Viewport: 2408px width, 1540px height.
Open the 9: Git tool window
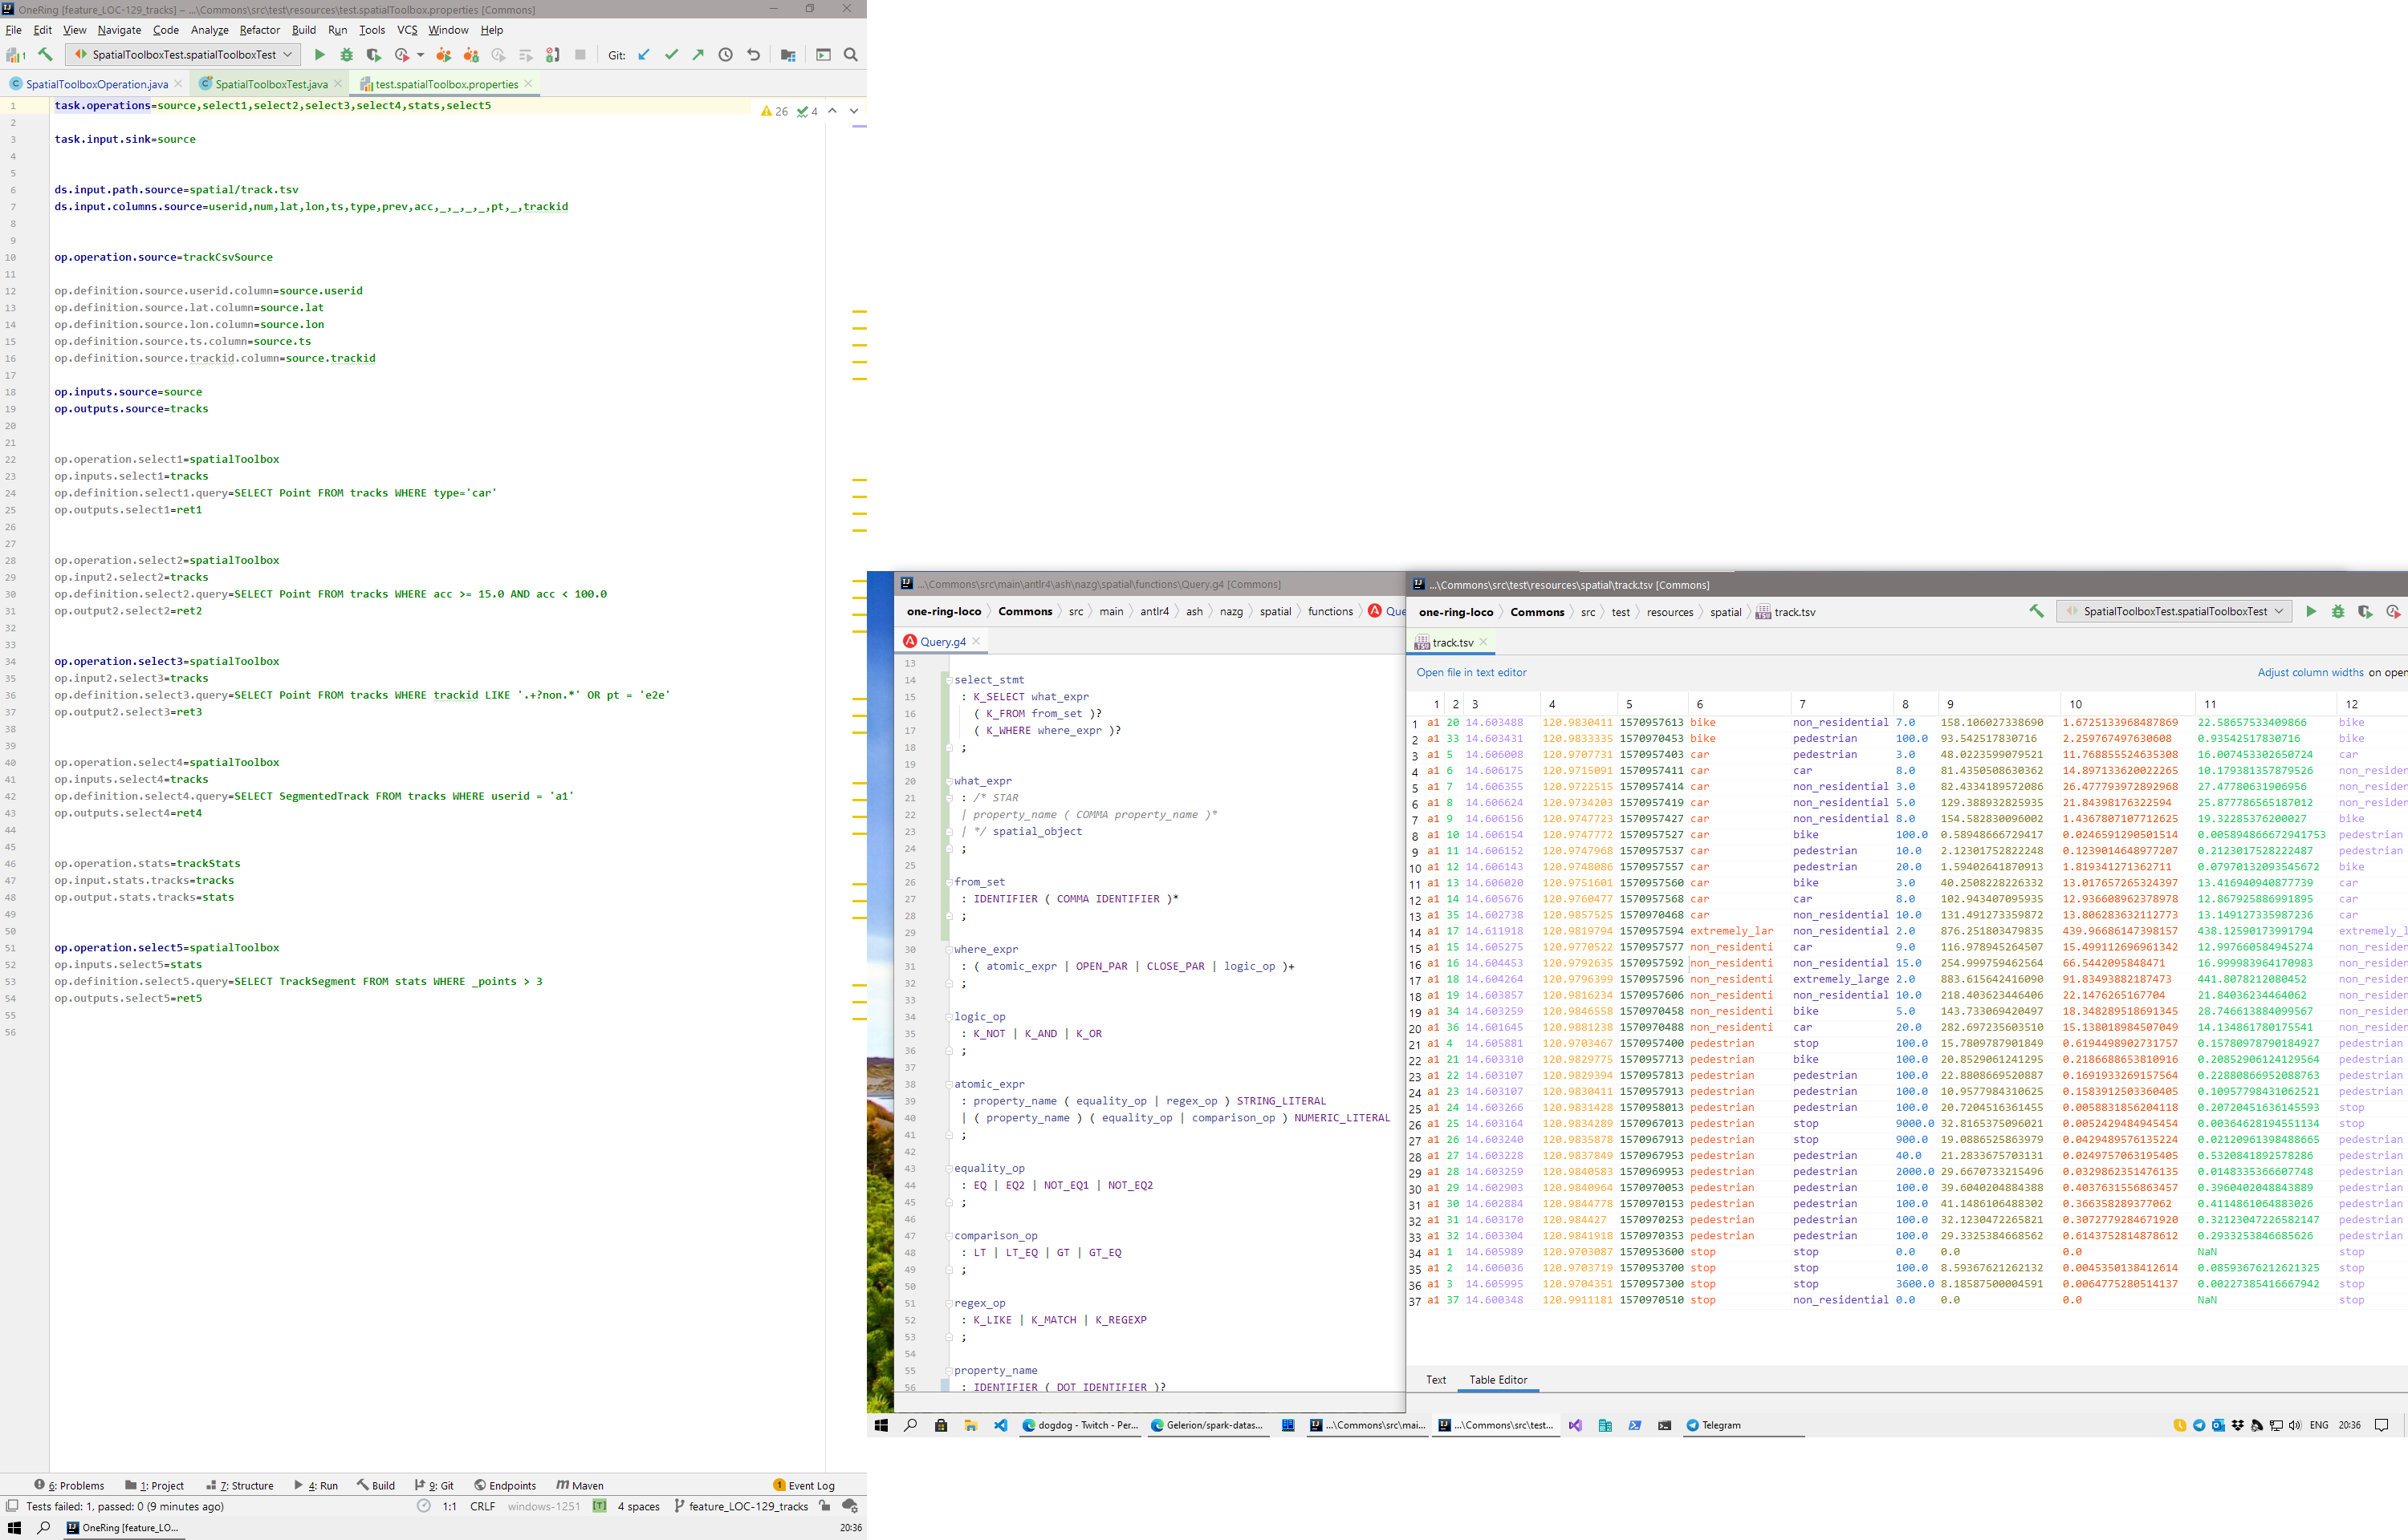[434, 1485]
